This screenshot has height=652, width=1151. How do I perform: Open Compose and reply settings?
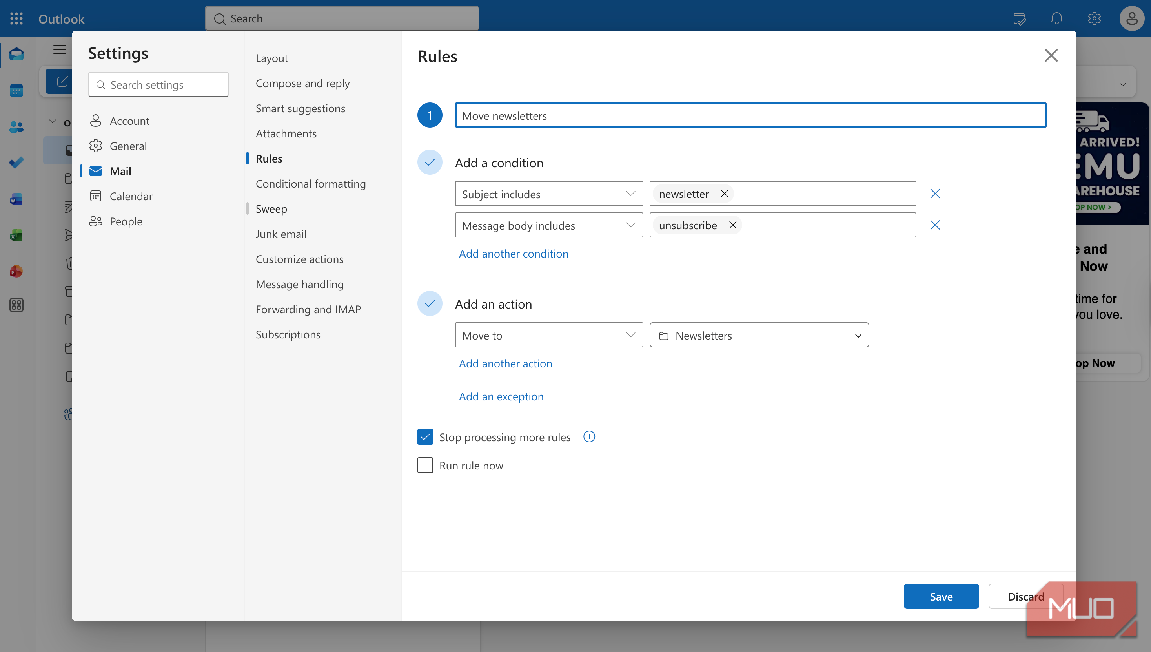[x=302, y=83]
